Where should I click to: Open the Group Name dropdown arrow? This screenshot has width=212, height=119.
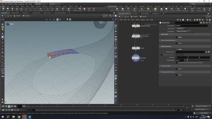(x=209, y=26)
